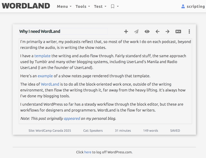Image resolution: width=206 pixels, height=158 pixels.
Task: Click the post title field
Action: 63,31
